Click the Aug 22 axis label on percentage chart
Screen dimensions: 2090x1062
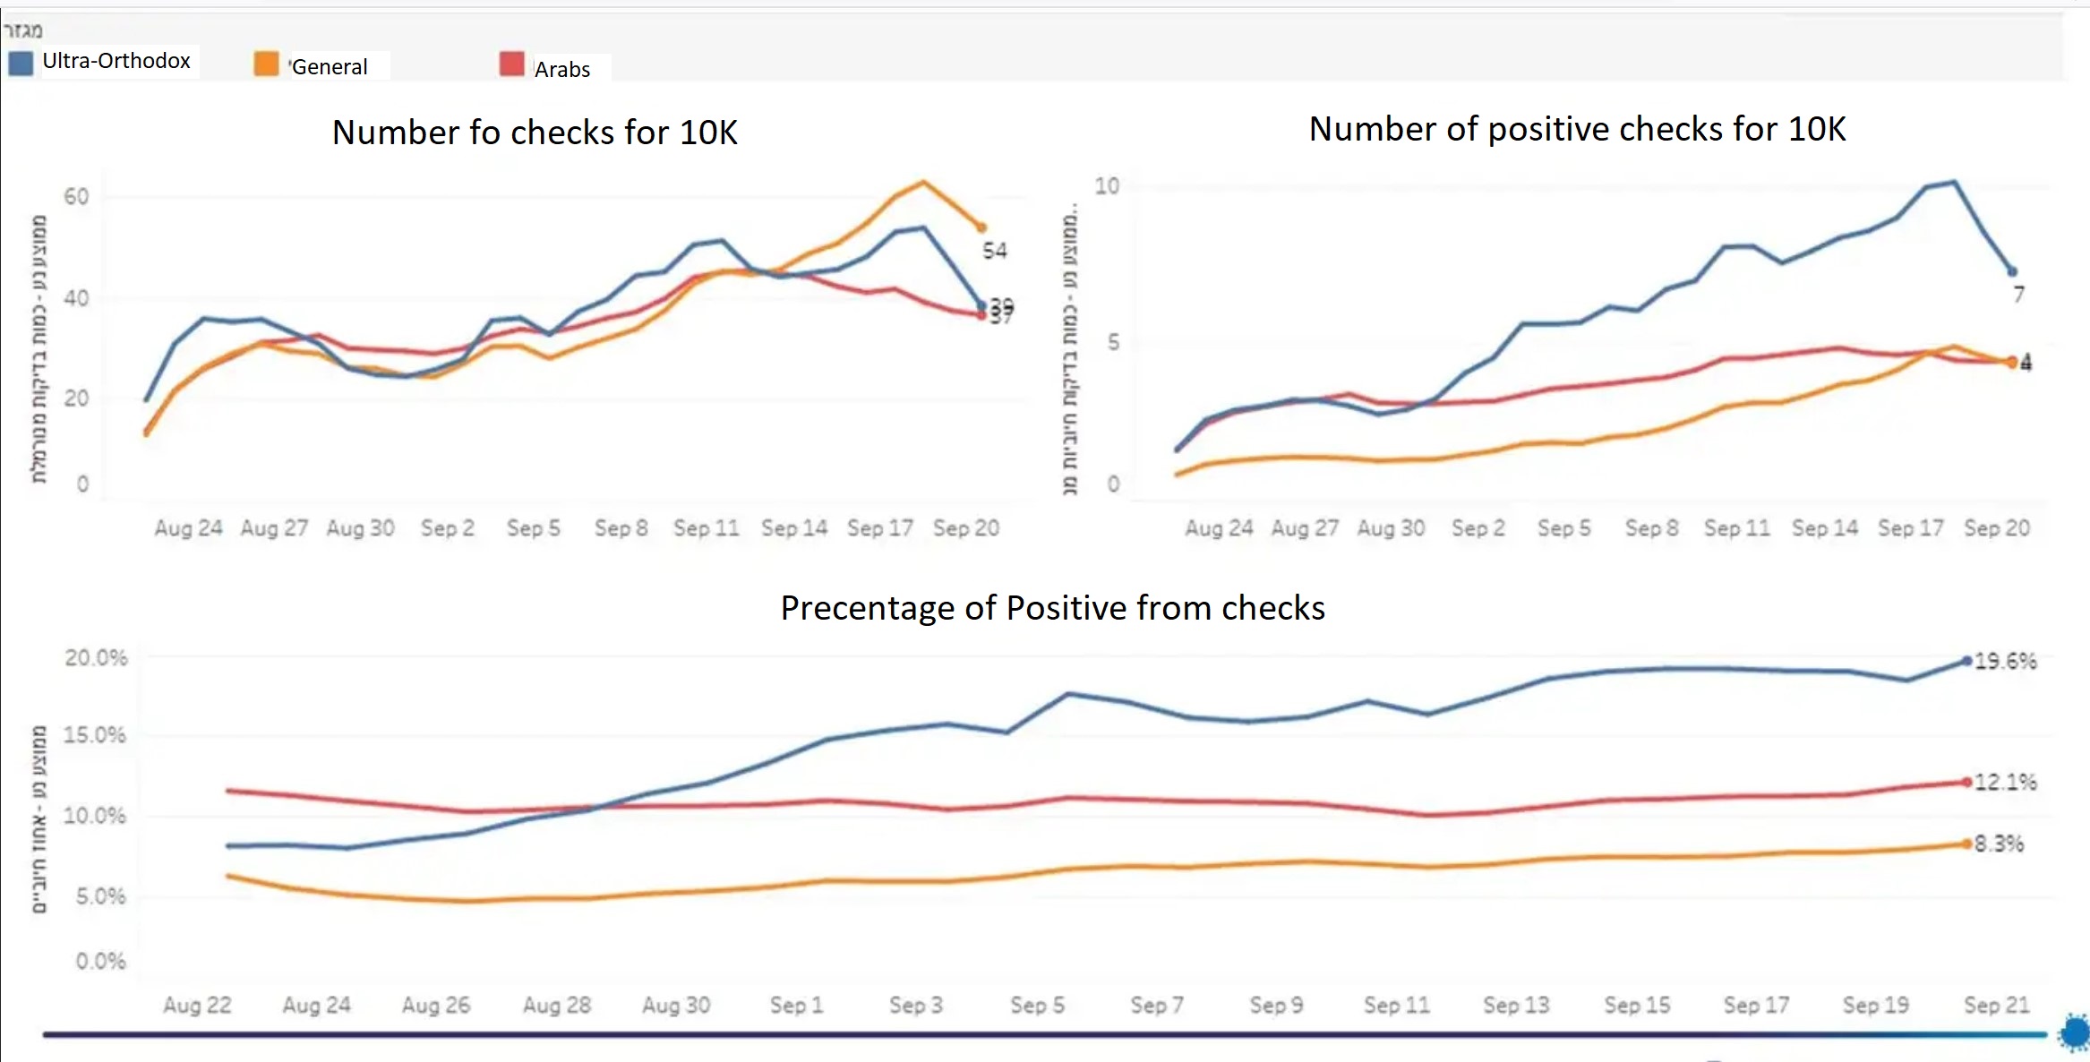click(x=197, y=1006)
